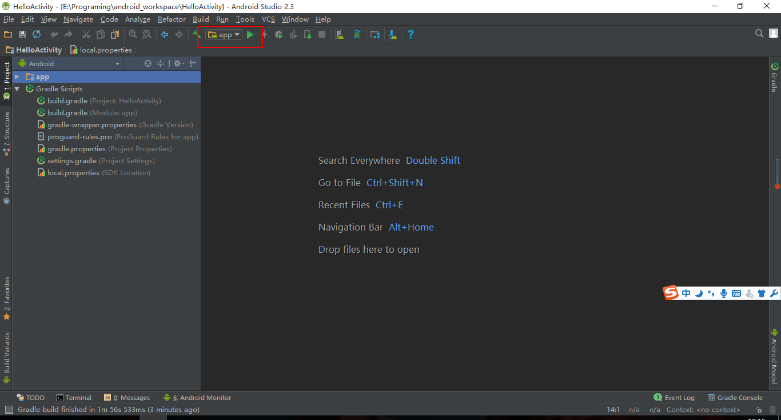Open the app run configuration dropdown
Screen dimensions: 781x420
(x=224, y=35)
